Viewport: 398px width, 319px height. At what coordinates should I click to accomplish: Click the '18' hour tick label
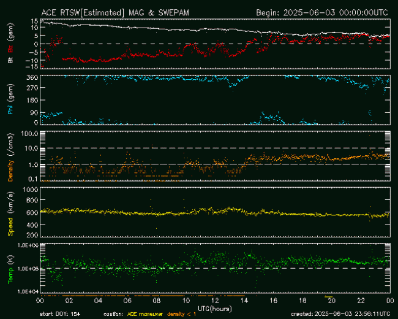pyautogui.click(x=303, y=301)
